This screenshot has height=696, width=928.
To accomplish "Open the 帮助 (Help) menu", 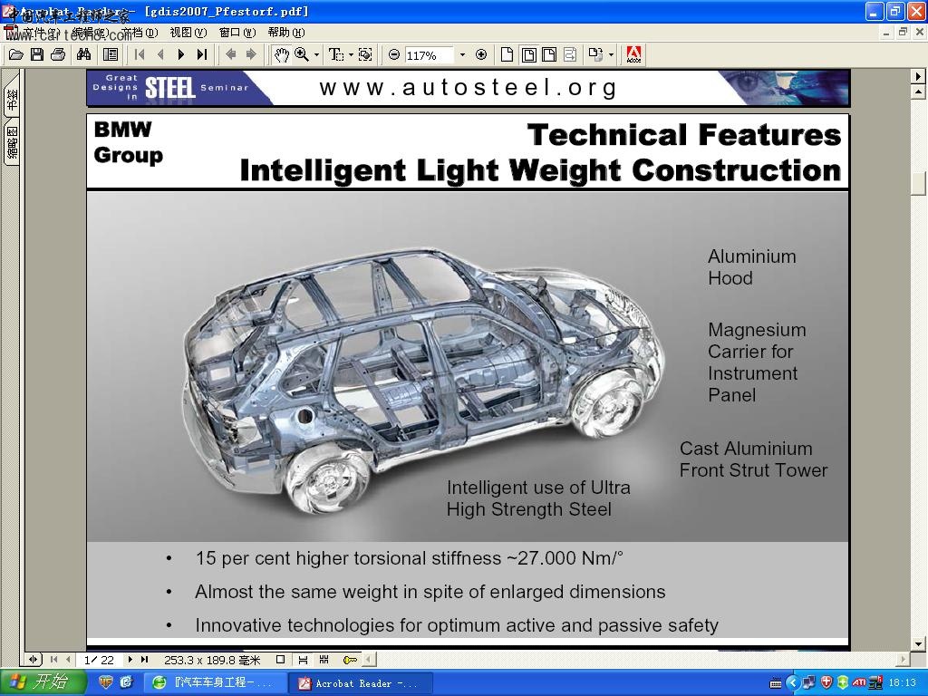I will pyautogui.click(x=286, y=33).
